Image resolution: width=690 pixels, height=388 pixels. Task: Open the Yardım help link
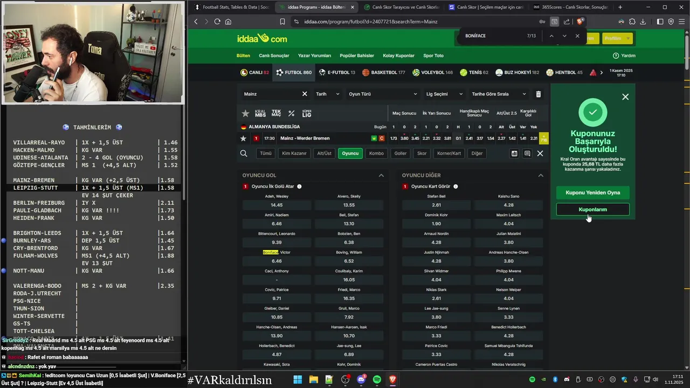624,56
